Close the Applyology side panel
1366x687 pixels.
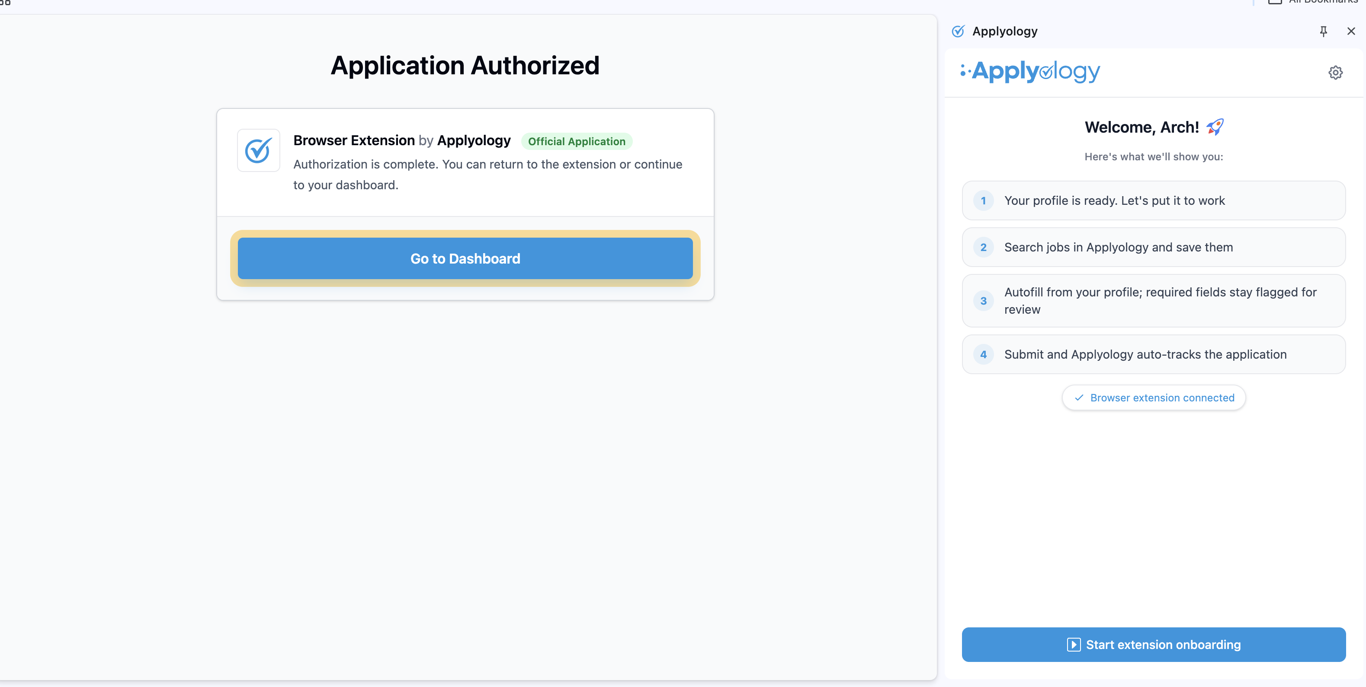(1350, 31)
